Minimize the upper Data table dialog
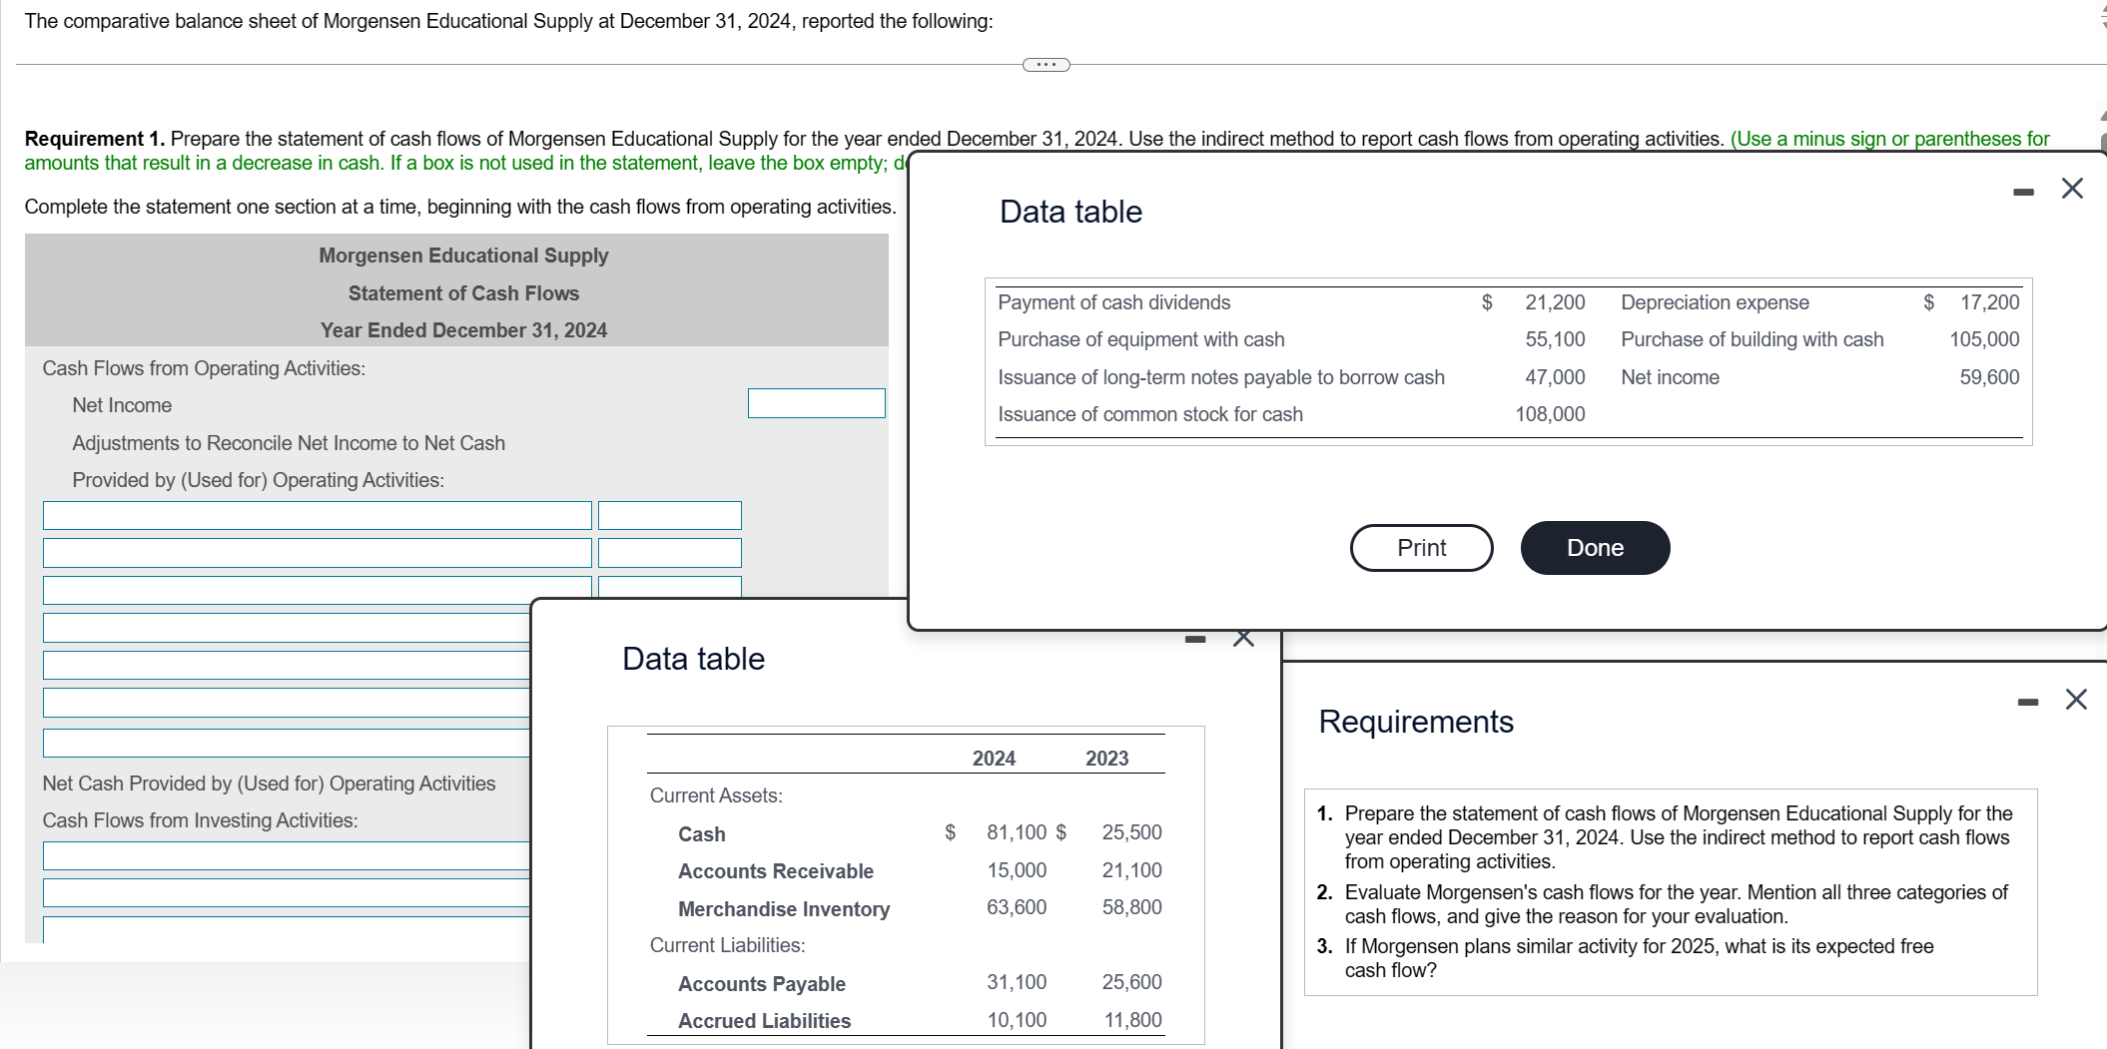Viewport: 2107px width, 1049px height. point(2023,192)
